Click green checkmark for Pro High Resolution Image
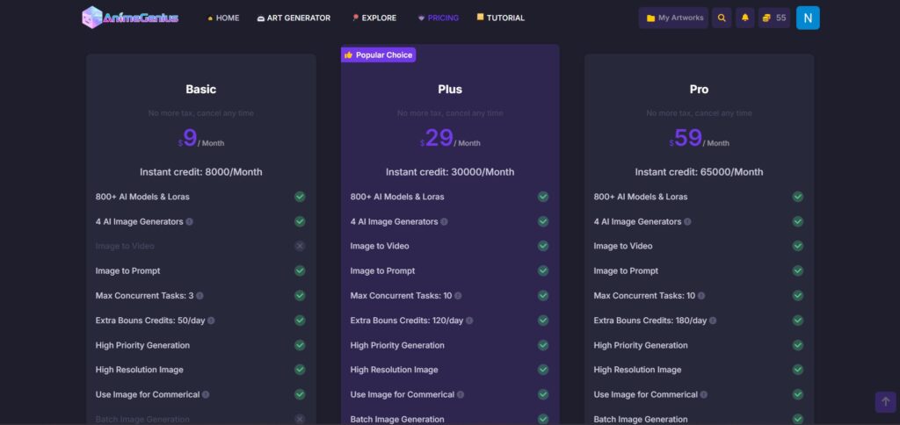Viewport: 900px width, 425px height. (798, 370)
